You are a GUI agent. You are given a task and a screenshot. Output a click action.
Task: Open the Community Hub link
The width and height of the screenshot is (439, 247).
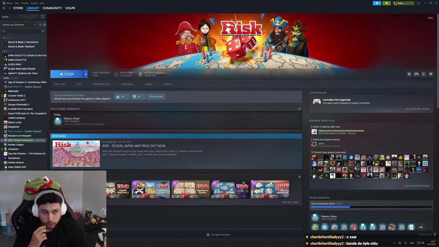point(101,84)
